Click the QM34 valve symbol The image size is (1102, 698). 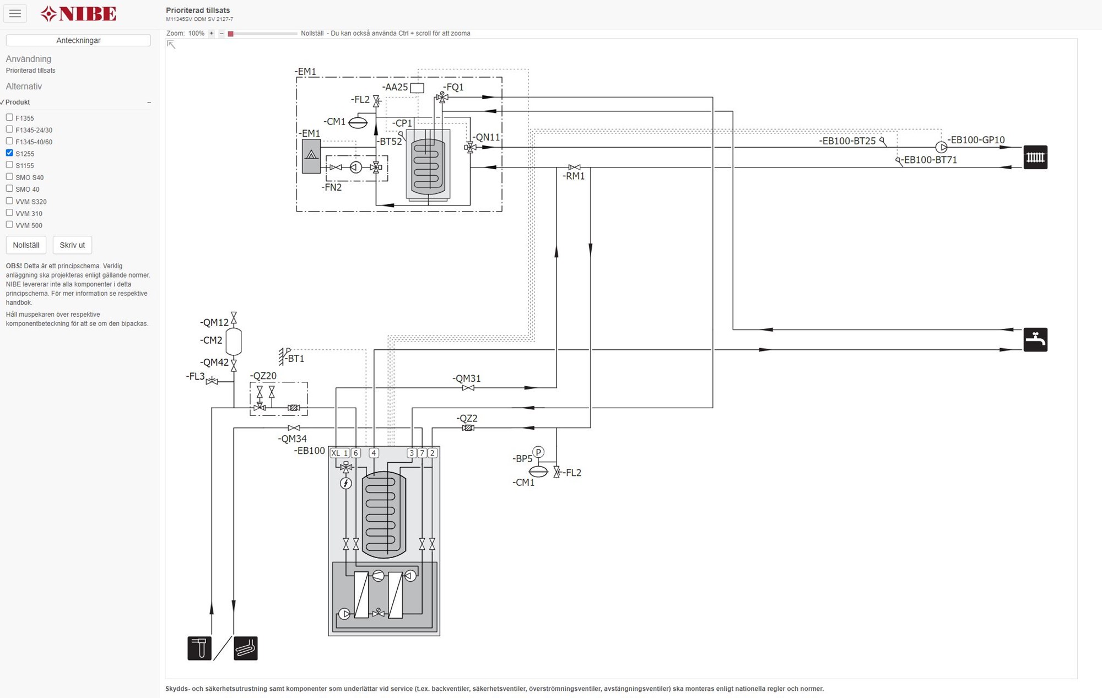pos(294,428)
